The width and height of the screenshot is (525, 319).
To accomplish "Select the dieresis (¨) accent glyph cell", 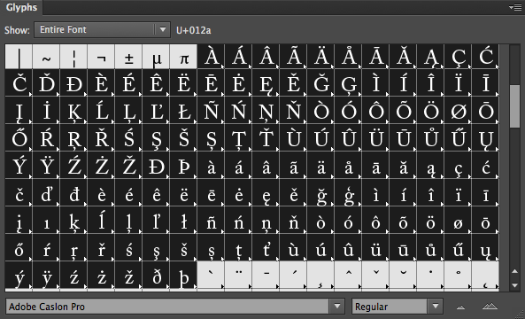I will [238, 276].
